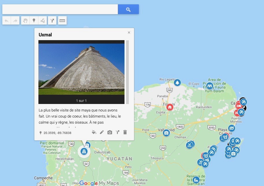Screen dimensions: 264x186
Task: Close the Uxmal info popup
Action: click(129, 32)
